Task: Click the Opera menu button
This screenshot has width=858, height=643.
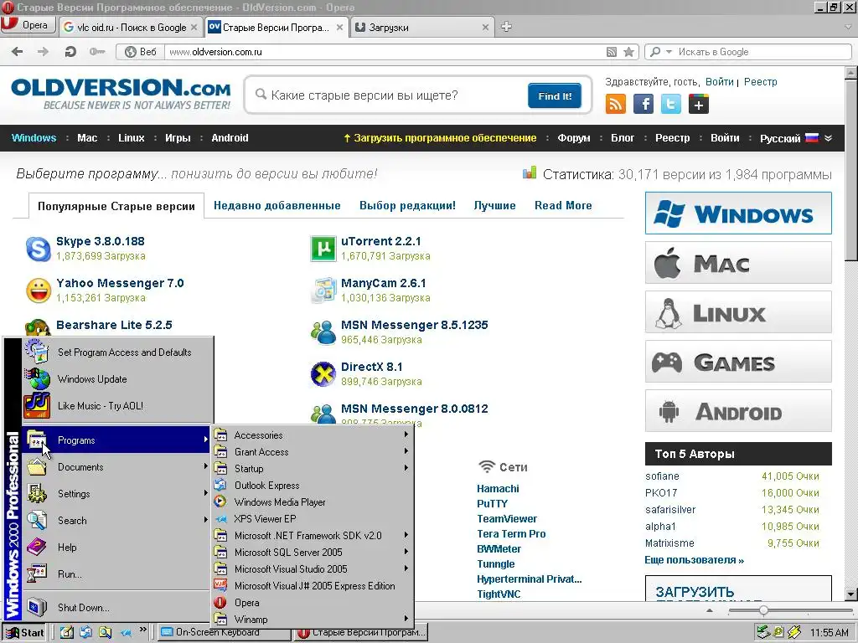Action: pos(28,25)
